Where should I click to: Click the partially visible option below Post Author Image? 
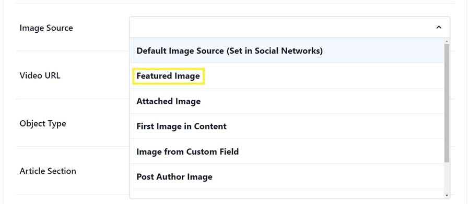click(287, 194)
